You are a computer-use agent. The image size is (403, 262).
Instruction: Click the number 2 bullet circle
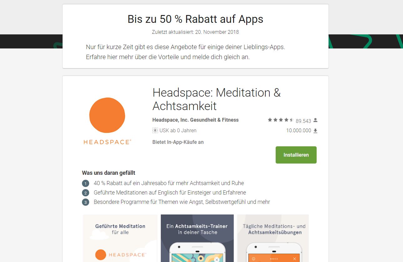(x=85, y=193)
